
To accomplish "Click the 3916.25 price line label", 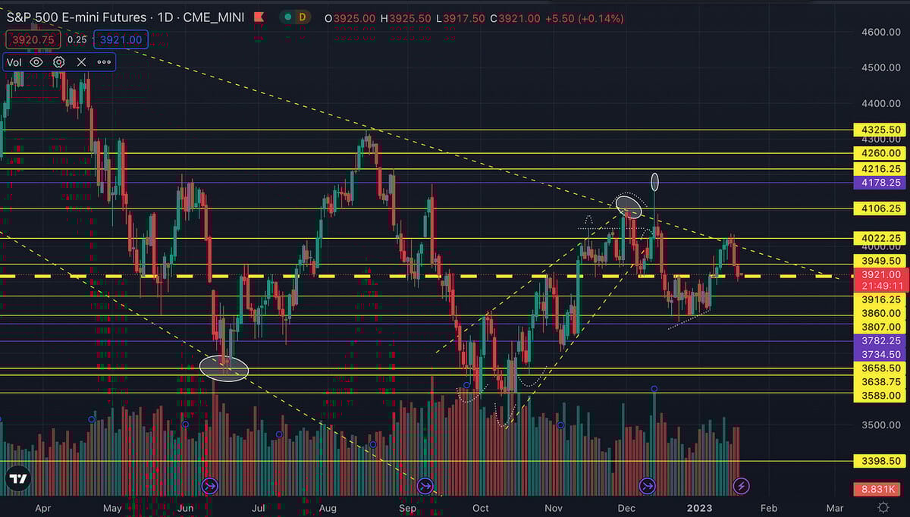I will point(880,299).
